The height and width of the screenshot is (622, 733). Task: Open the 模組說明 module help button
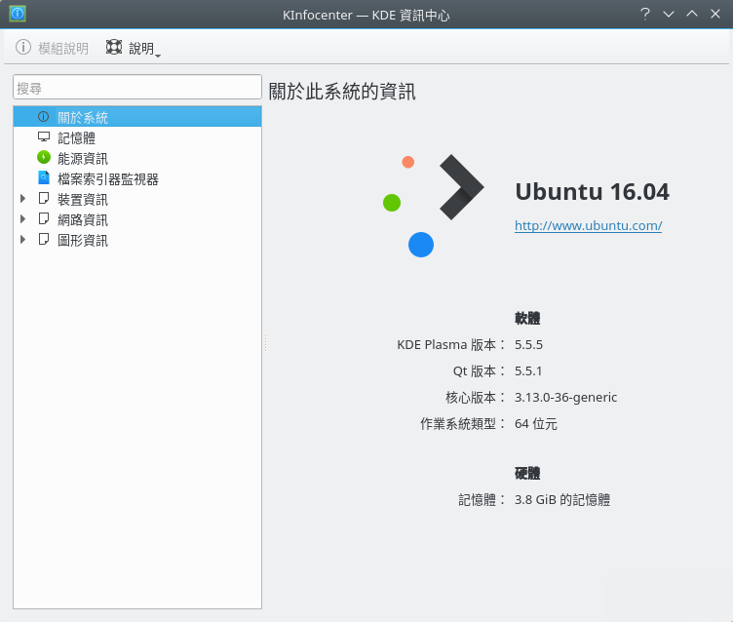52,48
